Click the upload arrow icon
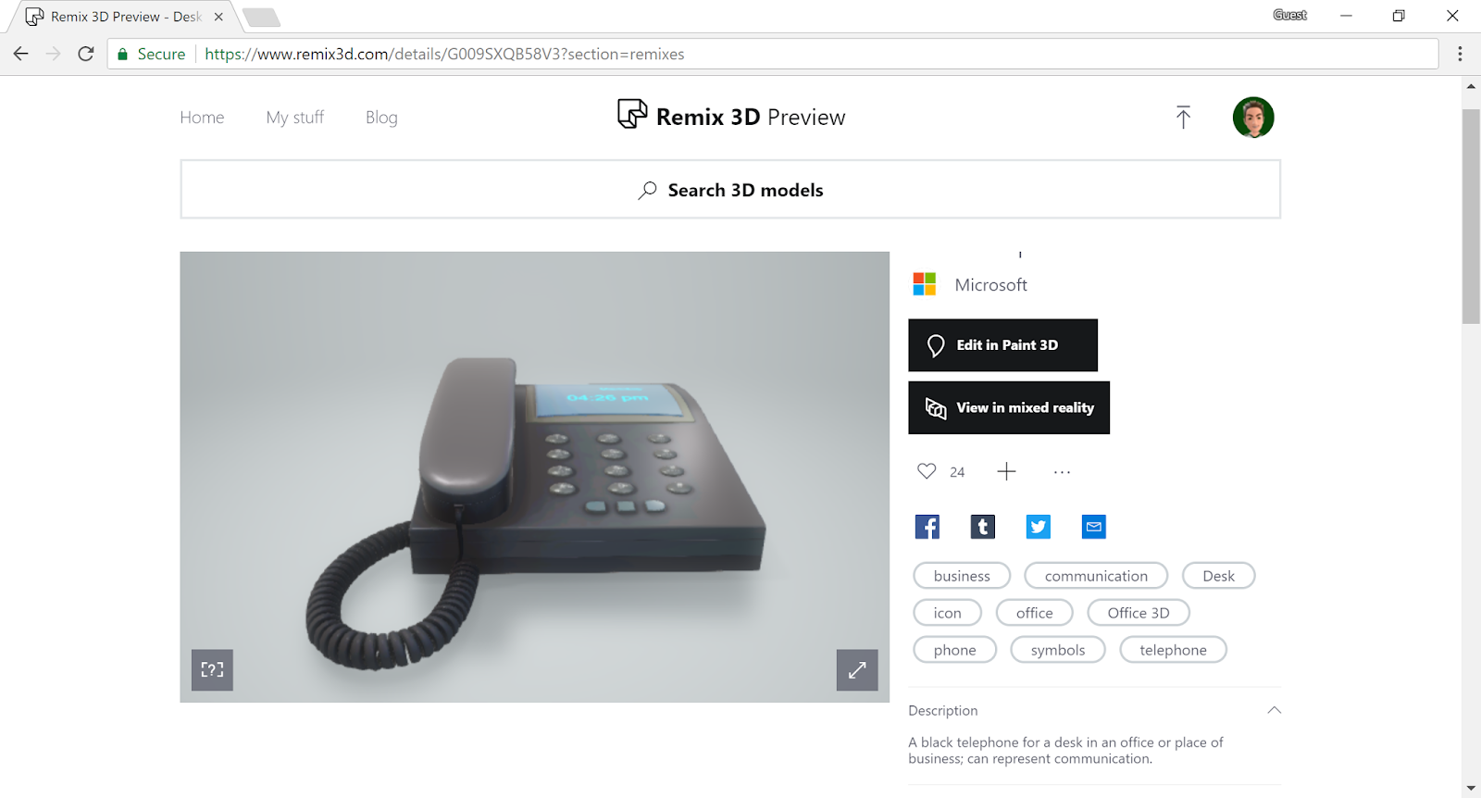1481x798 pixels. click(x=1183, y=118)
